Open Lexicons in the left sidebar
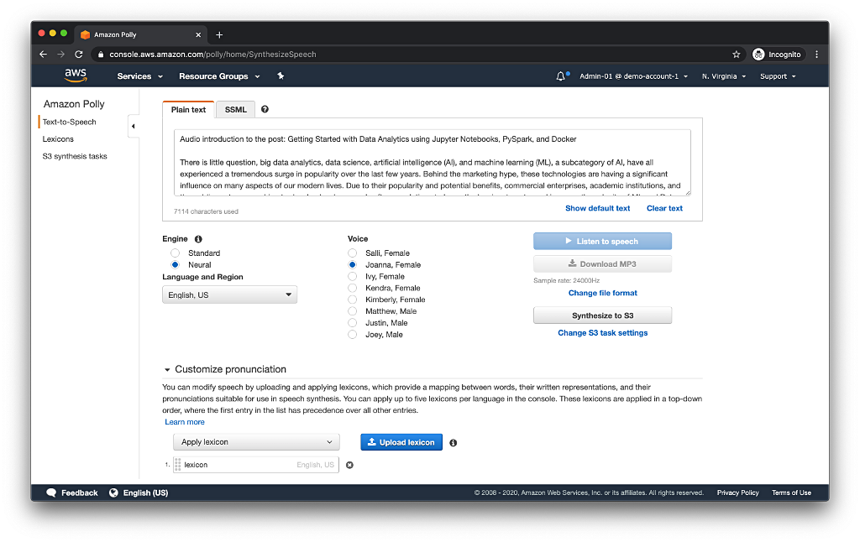This screenshot has height=542, width=860. coord(60,138)
